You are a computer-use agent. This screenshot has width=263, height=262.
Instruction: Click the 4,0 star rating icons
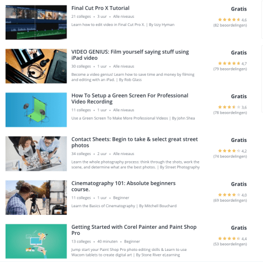tap(229, 195)
